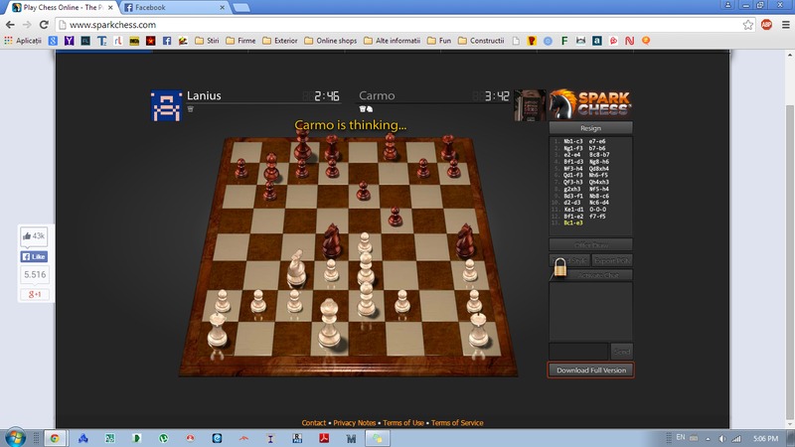The width and height of the screenshot is (795, 447).
Task: Bookmark this page with the star icon
Action: pos(747,24)
